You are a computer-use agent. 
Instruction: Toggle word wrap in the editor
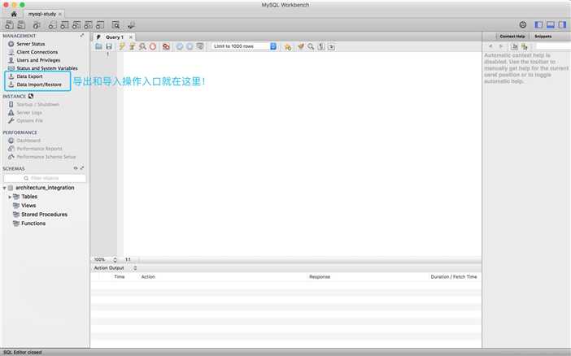point(331,46)
